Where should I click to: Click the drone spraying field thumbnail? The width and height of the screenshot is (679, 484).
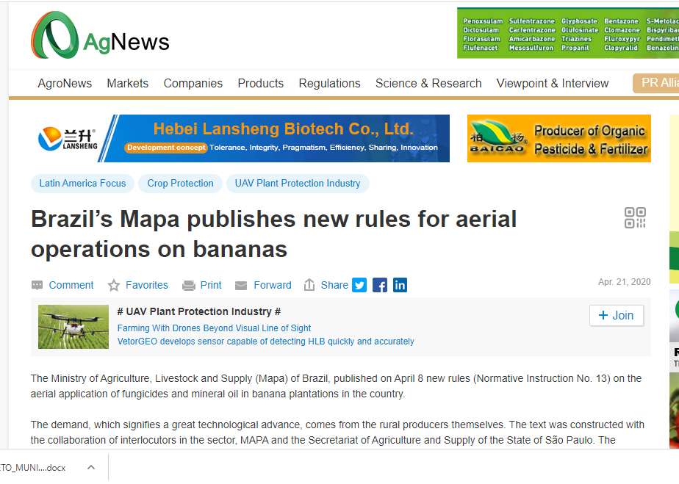tap(73, 326)
